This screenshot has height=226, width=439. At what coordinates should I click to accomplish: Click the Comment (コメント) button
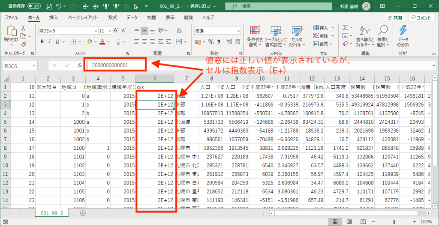coord(421,18)
